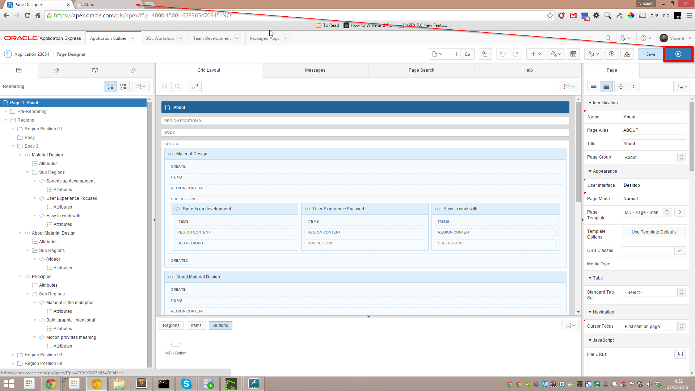695x391 pixels.
Task: Click the Save and Run Page button
Action: click(x=678, y=54)
